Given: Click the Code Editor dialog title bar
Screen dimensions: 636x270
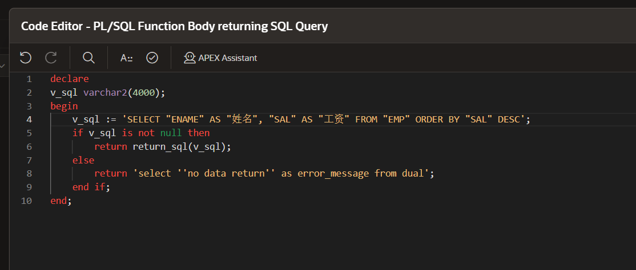Looking at the screenshot, I should (174, 26).
